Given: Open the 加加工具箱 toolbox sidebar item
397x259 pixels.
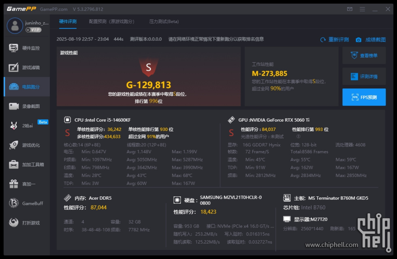Looking at the screenshot, I should [27, 164].
